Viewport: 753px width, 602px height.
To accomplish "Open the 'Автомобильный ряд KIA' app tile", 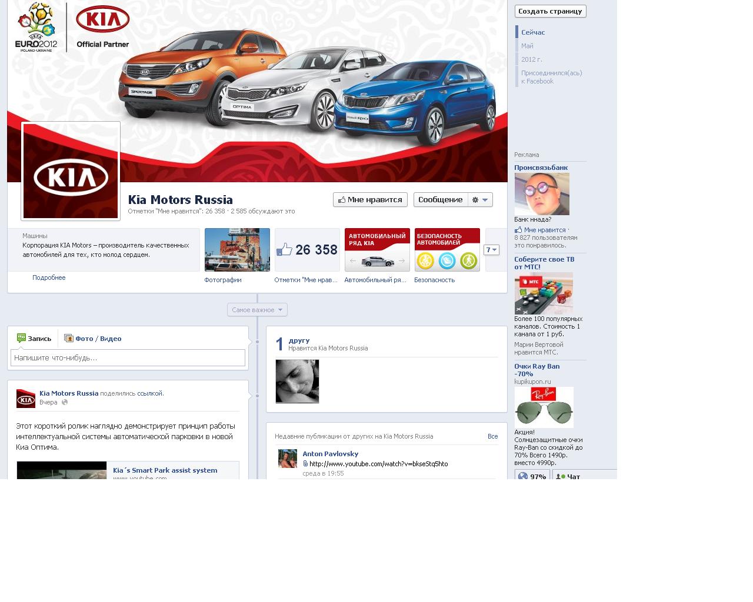I will 377,250.
